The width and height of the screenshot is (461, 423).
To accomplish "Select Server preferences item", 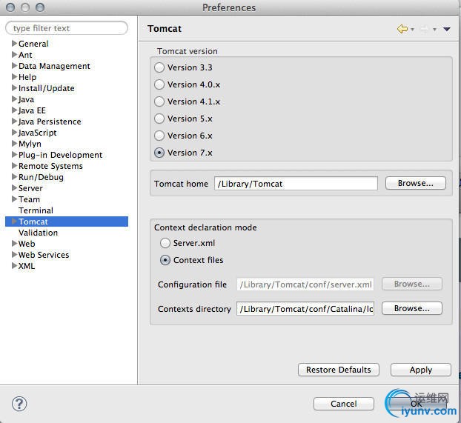I will pos(30,188).
